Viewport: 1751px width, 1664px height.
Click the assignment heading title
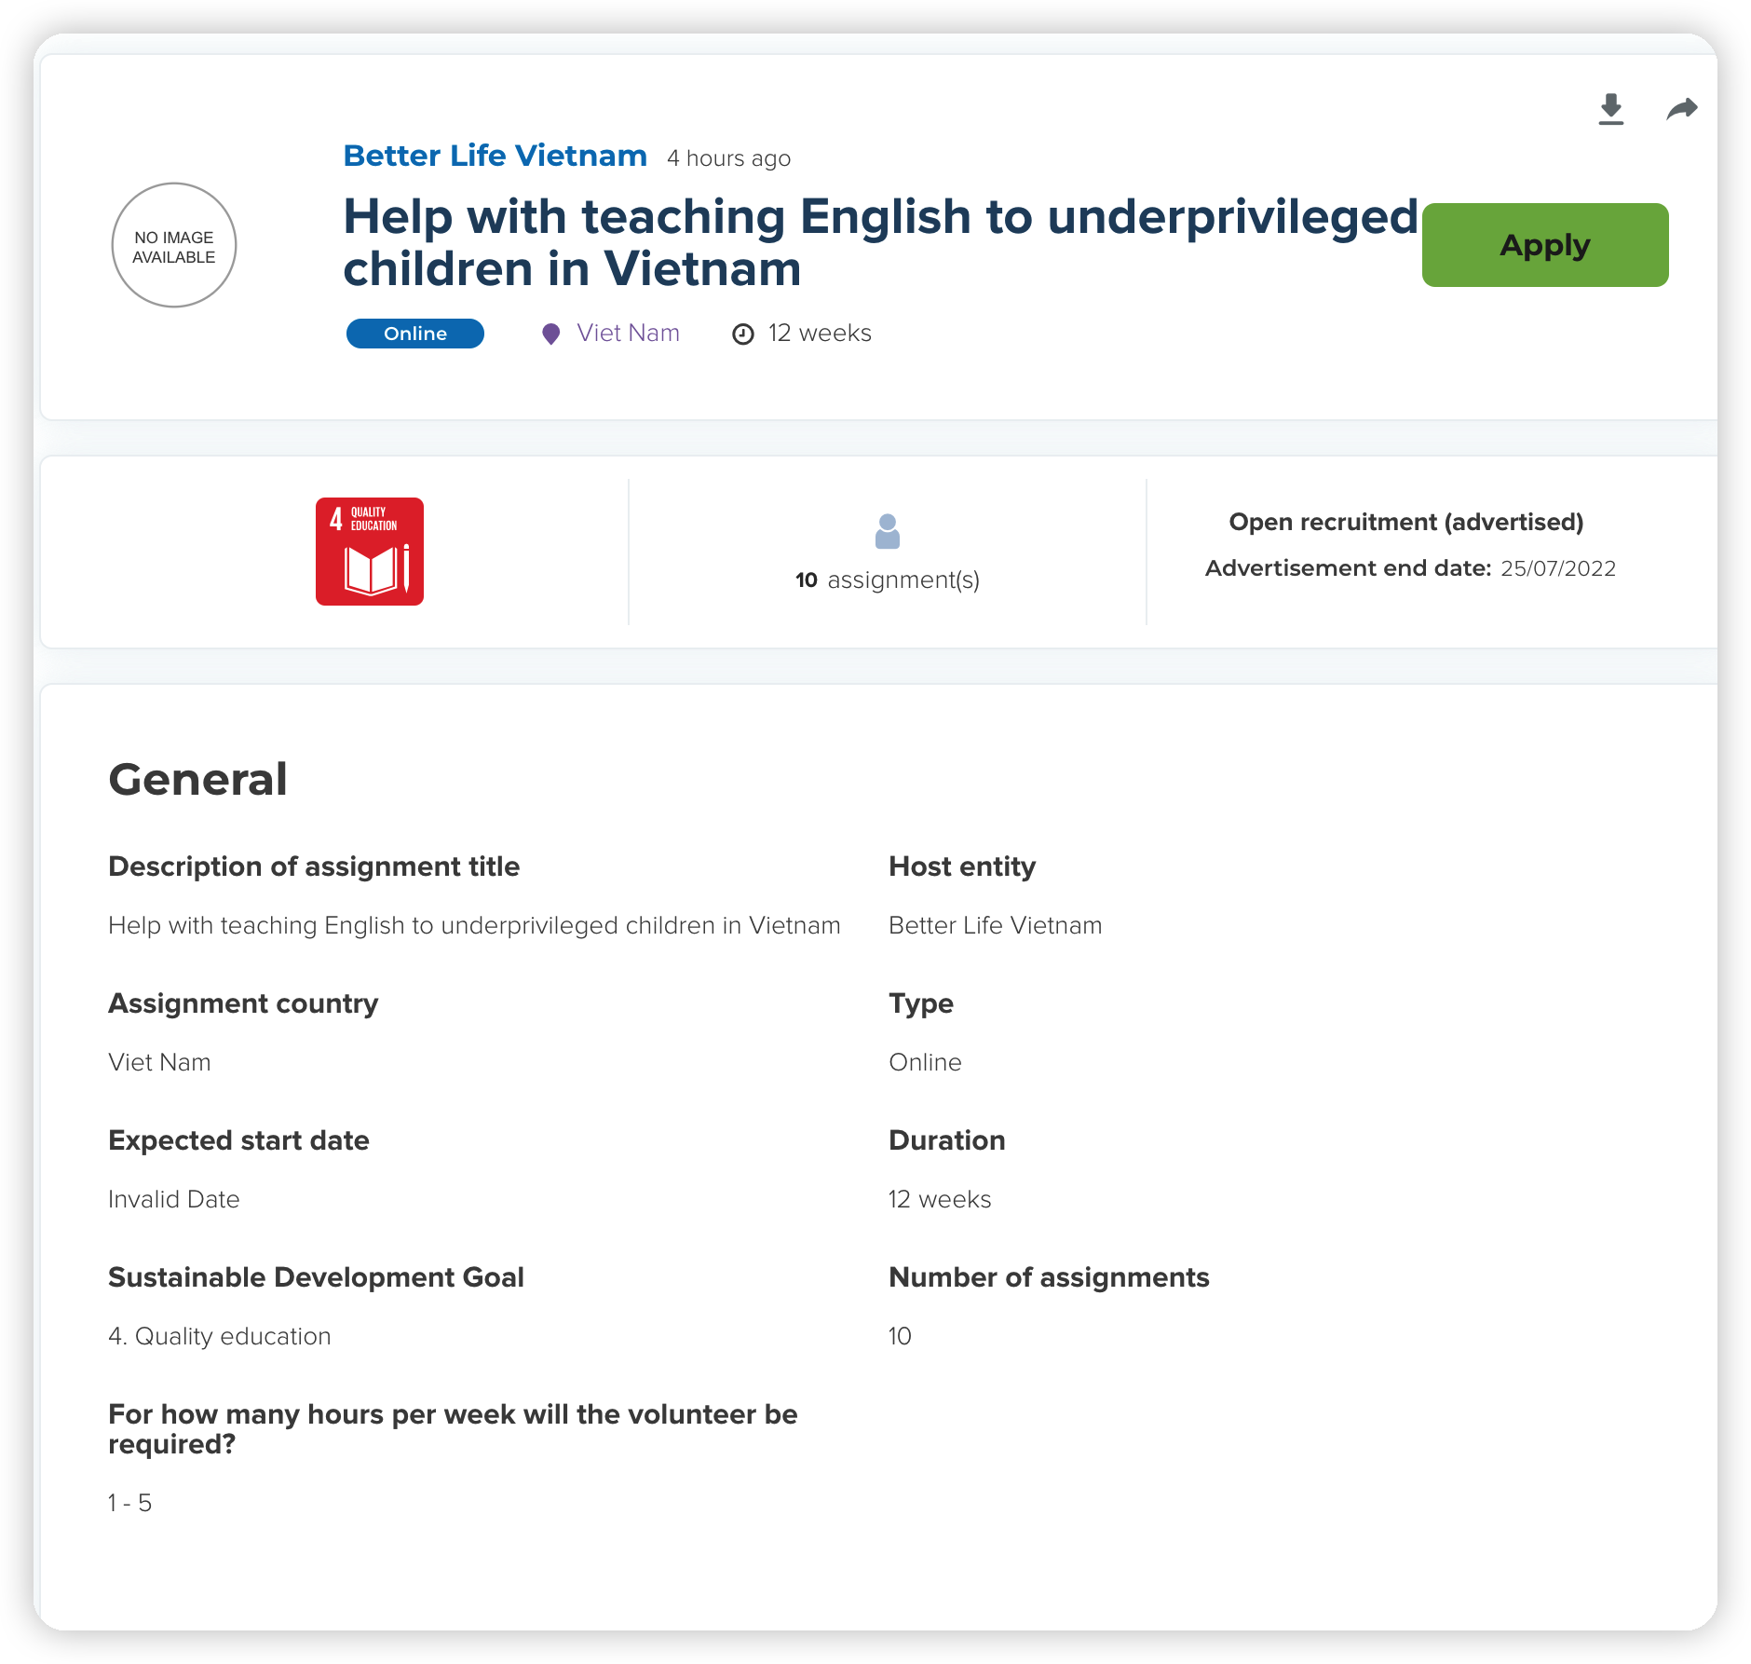881,242
